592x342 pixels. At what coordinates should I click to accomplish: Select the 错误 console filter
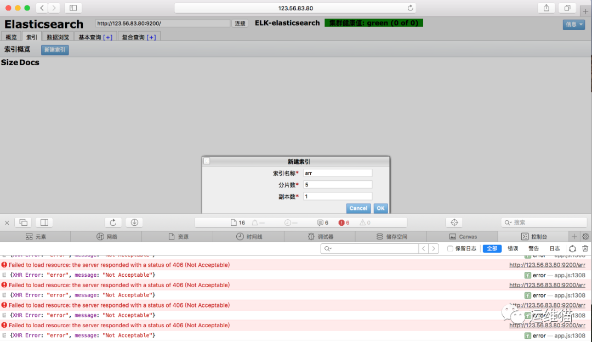513,248
